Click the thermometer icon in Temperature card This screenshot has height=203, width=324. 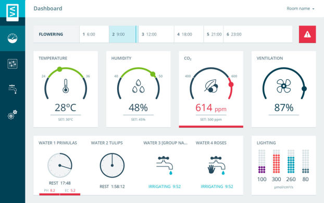pos(66,86)
